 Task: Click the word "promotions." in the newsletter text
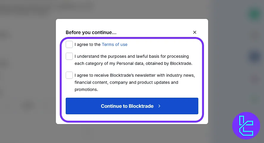coord(86,89)
